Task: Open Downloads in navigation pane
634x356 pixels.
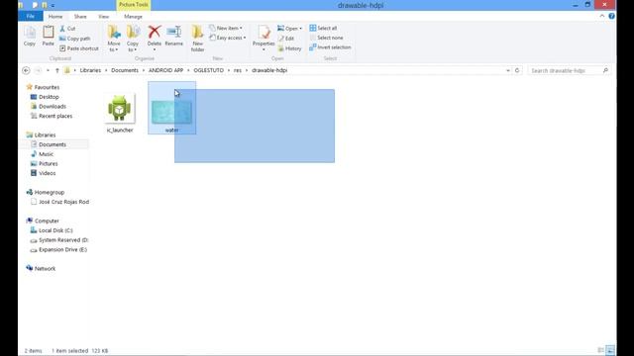Action: (53, 106)
